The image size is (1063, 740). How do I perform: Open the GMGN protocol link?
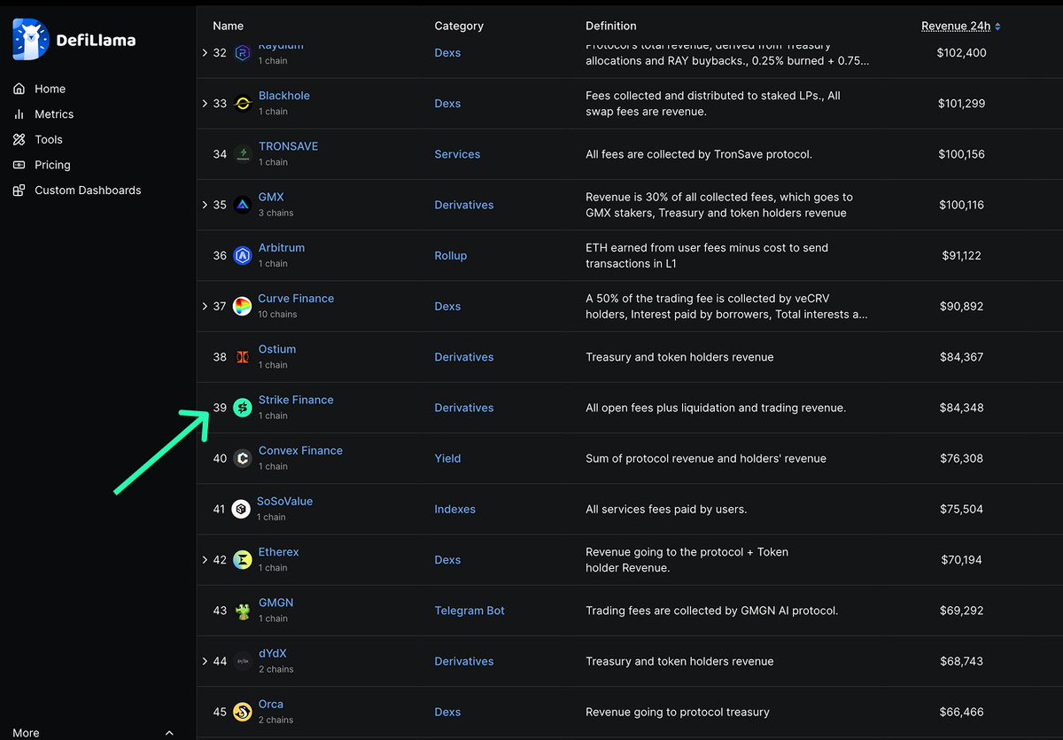[x=275, y=603]
